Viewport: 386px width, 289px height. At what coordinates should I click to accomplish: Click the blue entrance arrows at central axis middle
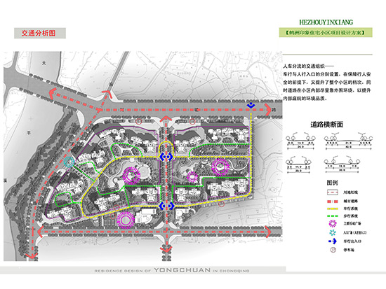166,157
